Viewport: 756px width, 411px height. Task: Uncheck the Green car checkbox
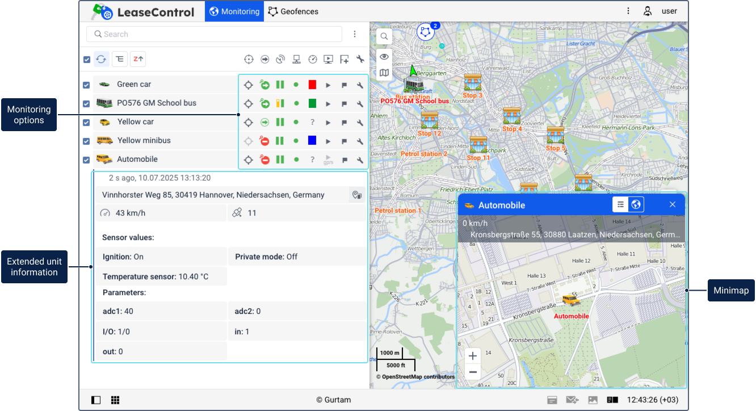86,85
